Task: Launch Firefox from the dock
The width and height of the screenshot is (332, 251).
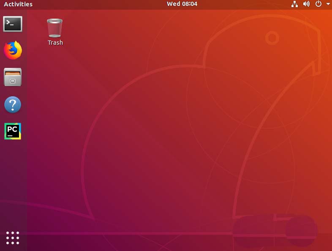Action: (x=13, y=50)
